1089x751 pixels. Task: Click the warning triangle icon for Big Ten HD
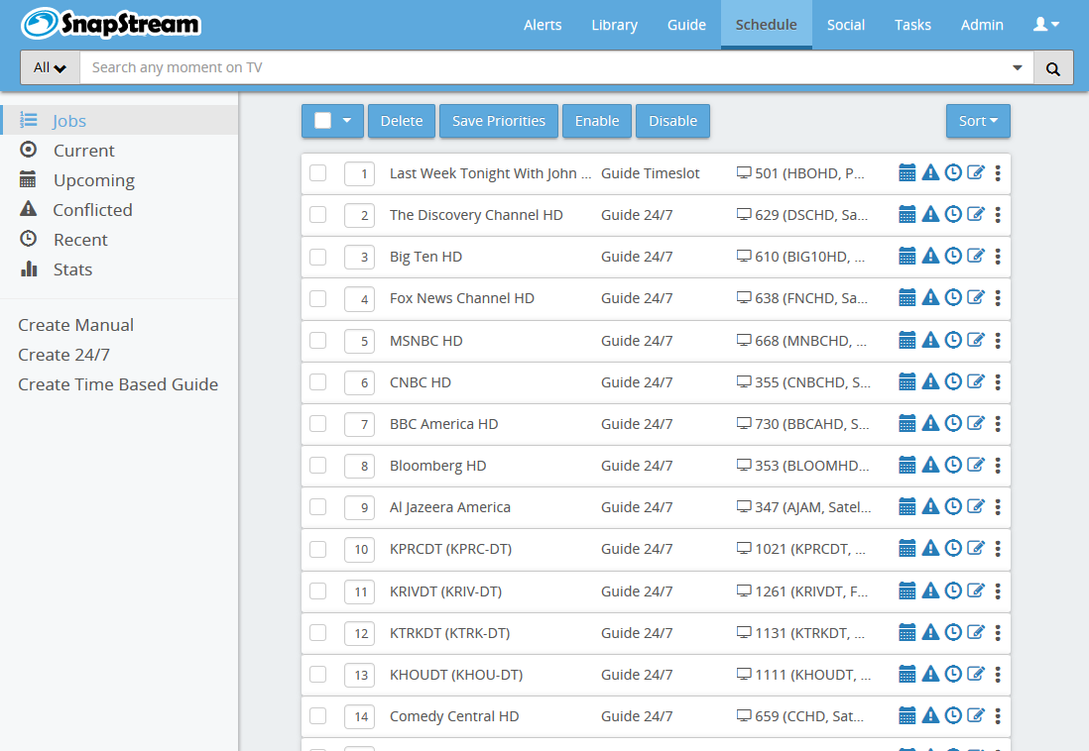(x=930, y=257)
